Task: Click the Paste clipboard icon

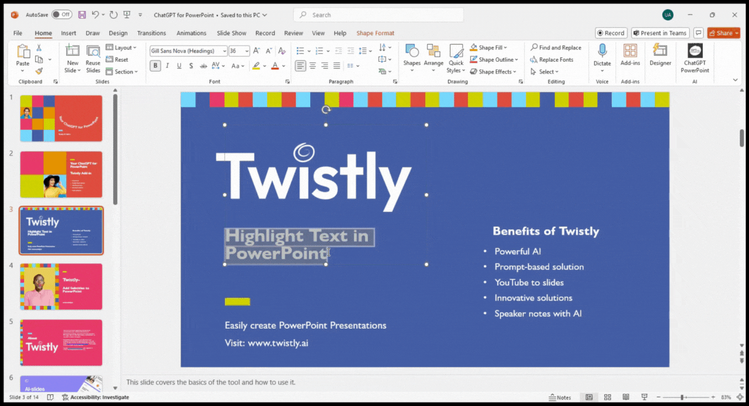Action: (x=23, y=52)
